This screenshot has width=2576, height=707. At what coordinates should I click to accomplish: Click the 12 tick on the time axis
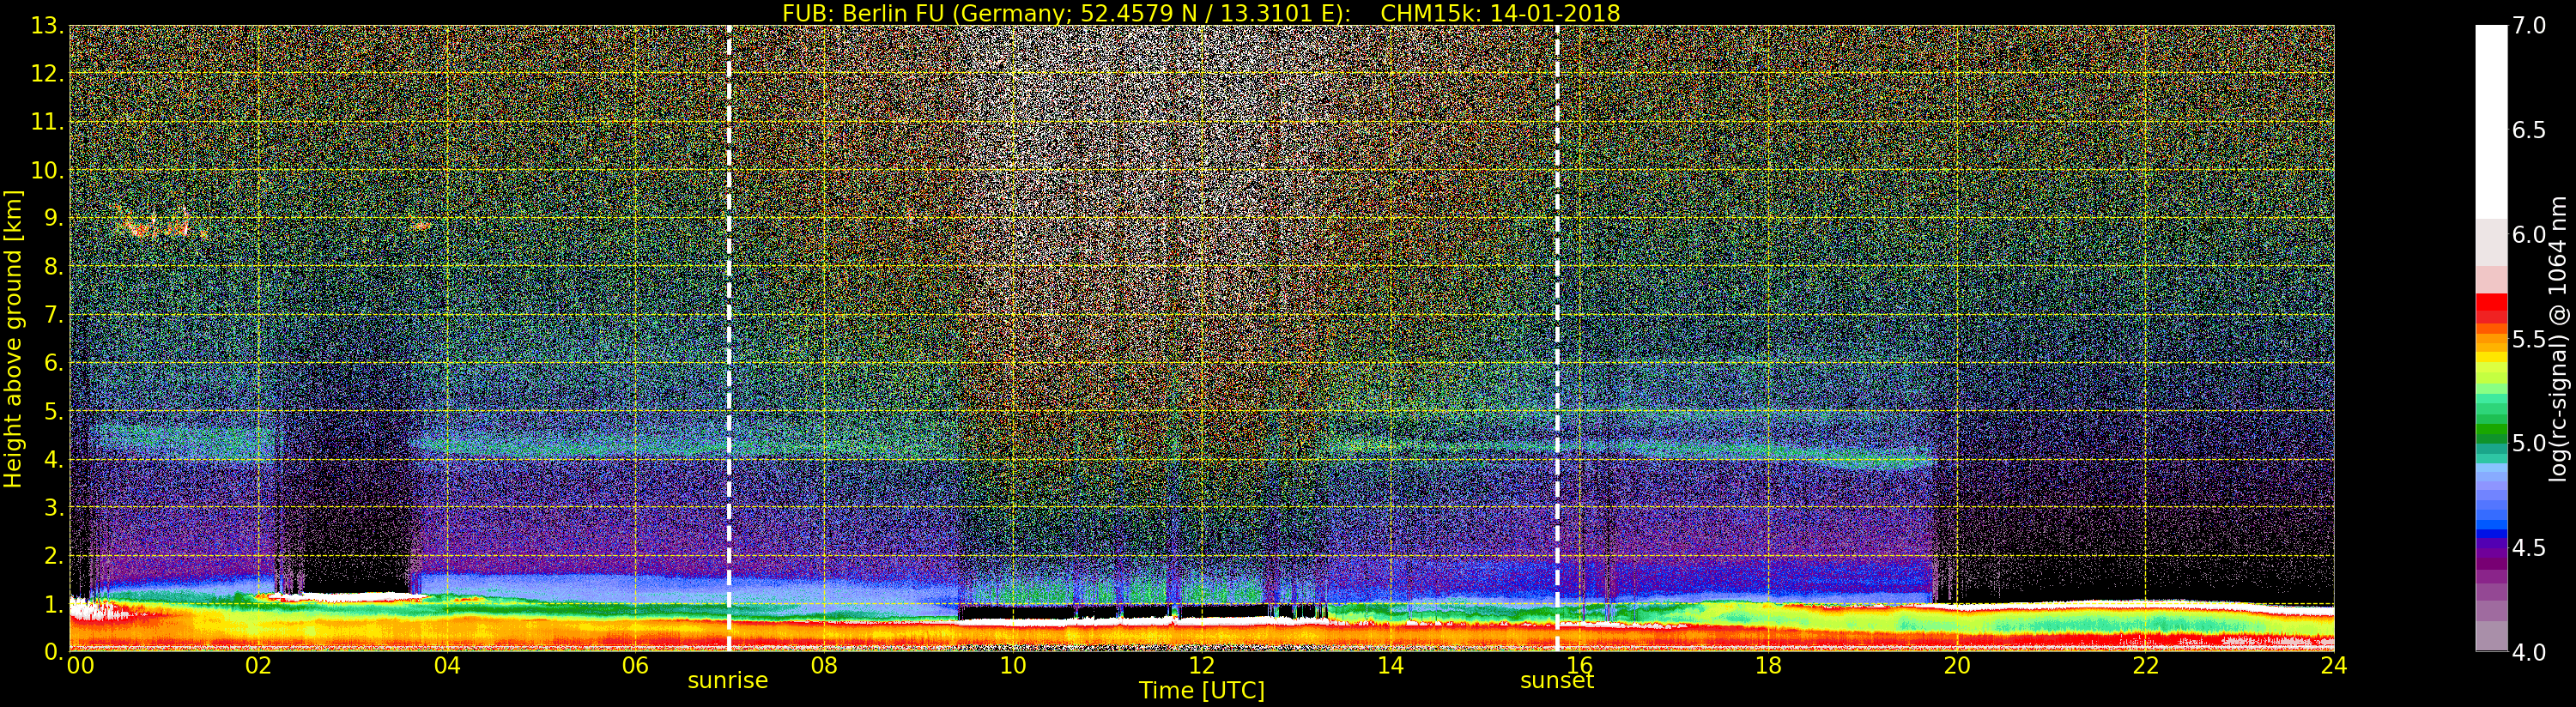pyautogui.click(x=1201, y=666)
